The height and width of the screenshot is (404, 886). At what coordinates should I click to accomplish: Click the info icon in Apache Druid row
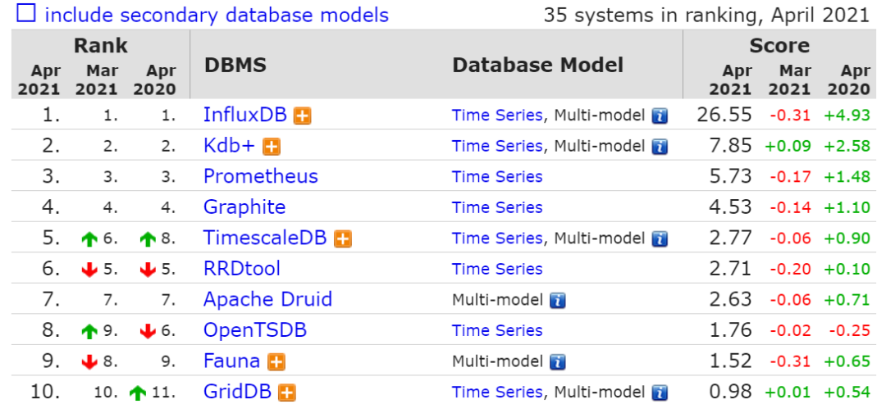click(558, 300)
